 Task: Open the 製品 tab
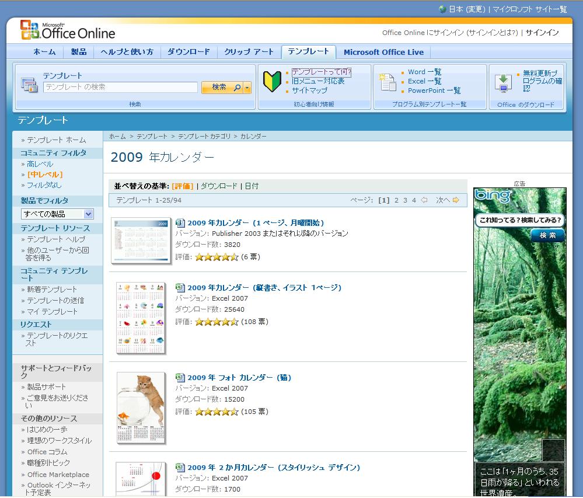(79, 52)
